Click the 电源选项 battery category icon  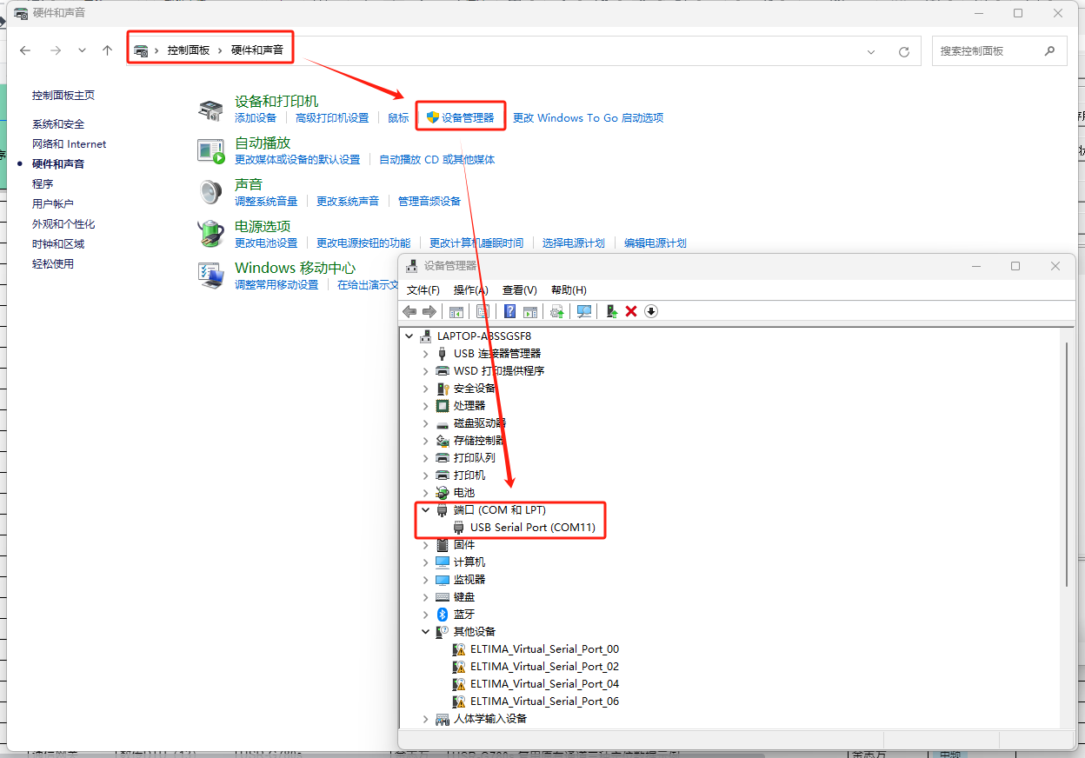[x=210, y=233]
